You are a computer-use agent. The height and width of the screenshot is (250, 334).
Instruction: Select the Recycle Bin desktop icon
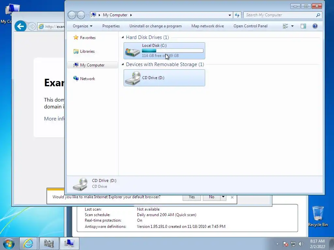pyautogui.click(x=318, y=216)
